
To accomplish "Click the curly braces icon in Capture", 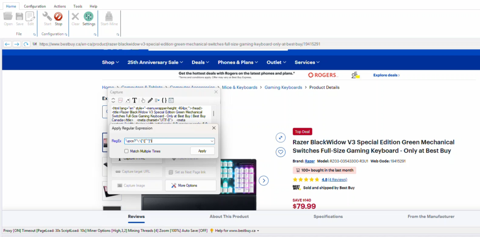I will pyautogui.click(x=164, y=100).
